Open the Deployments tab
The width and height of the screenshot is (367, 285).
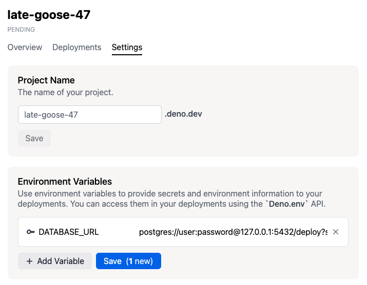pos(76,47)
